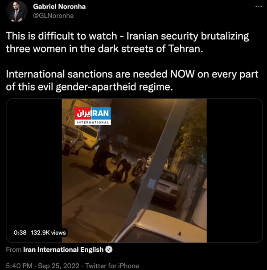Click the 132.9K views counter
This screenshot has height=270, width=267.
tap(49, 233)
